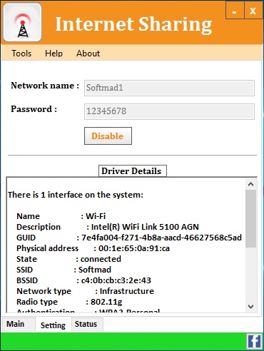The height and width of the screenshot is (351, 264).
Task: Click the GUID line in driver details
Action: pyautogui.click(x=129, y=238)
